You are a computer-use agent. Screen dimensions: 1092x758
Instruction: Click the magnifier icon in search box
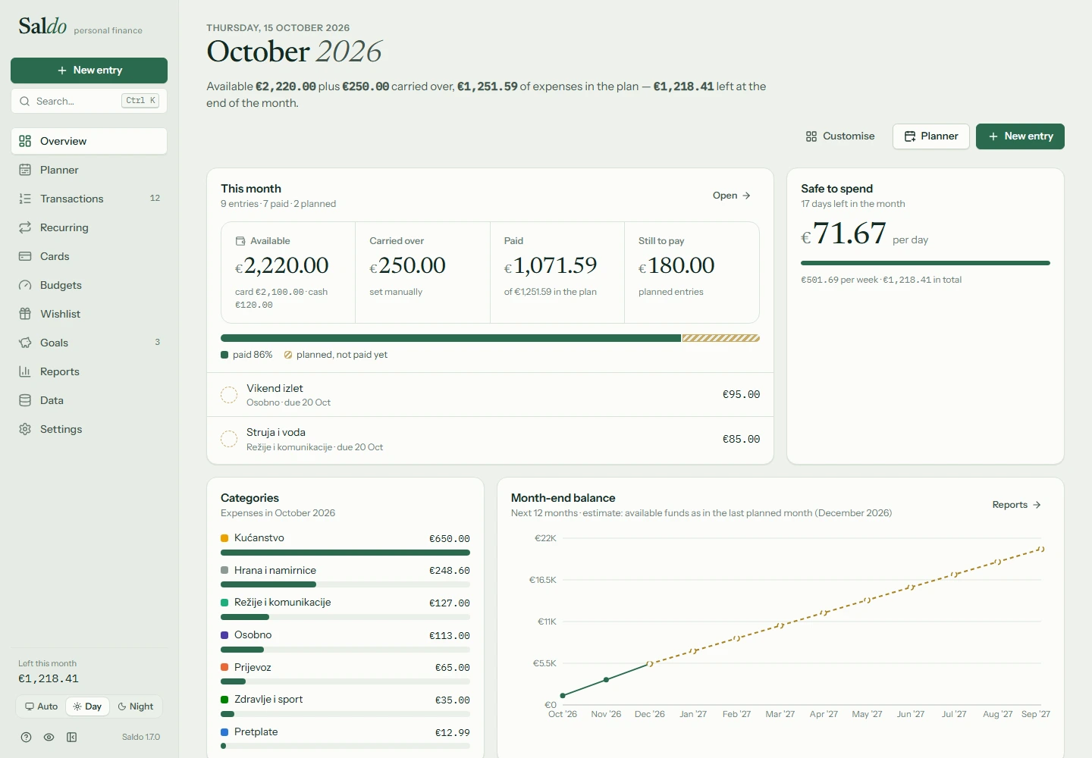(x=25, y=101)
